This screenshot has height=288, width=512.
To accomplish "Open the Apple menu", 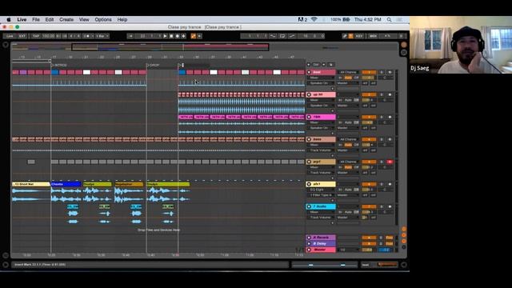I will (x=9, y=19).
